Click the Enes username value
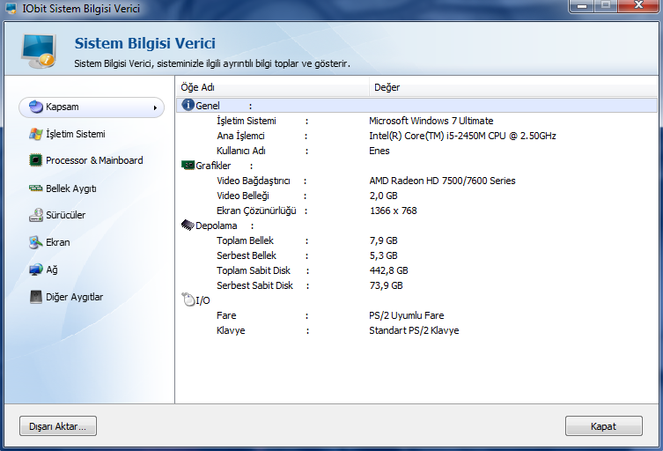The width and height of the screenshot is (663, 451). 379,151
